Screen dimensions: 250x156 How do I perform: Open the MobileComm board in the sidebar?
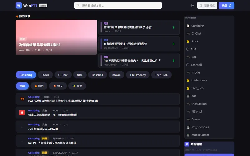(x=209, y=135)
